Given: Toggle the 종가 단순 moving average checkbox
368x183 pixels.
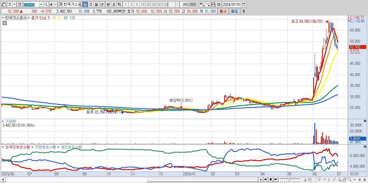Looking at the screenshot, I should [x=29, y=18].
